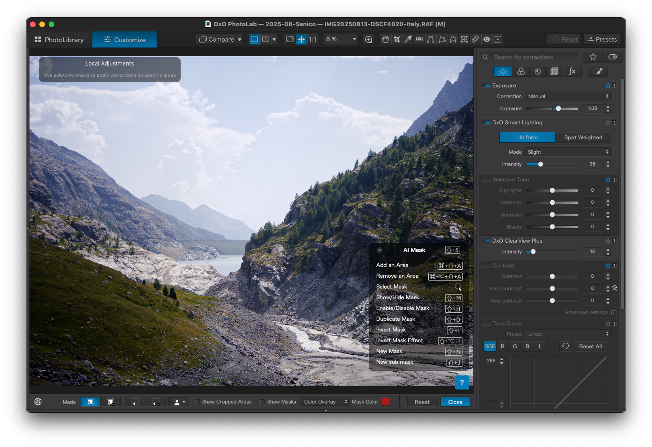
Task: Open the Repair bandage tool
Action: (475, 39)
